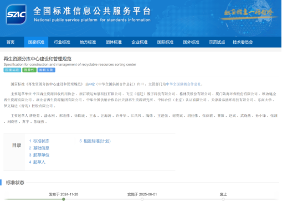Click the 实施于 2025-06-01 timeline marker
The height and width of the screenshot is (202, 282).
click(x=142, y=199)
